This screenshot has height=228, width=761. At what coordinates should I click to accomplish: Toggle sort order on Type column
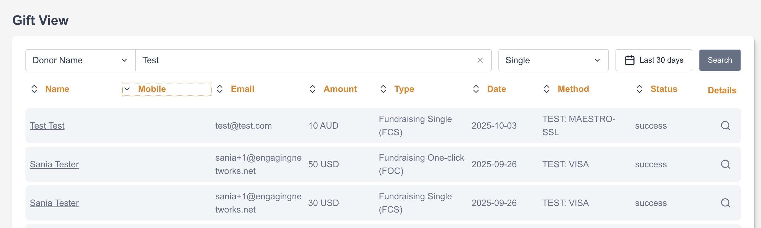pyautogui.click(x=383, y=89)
